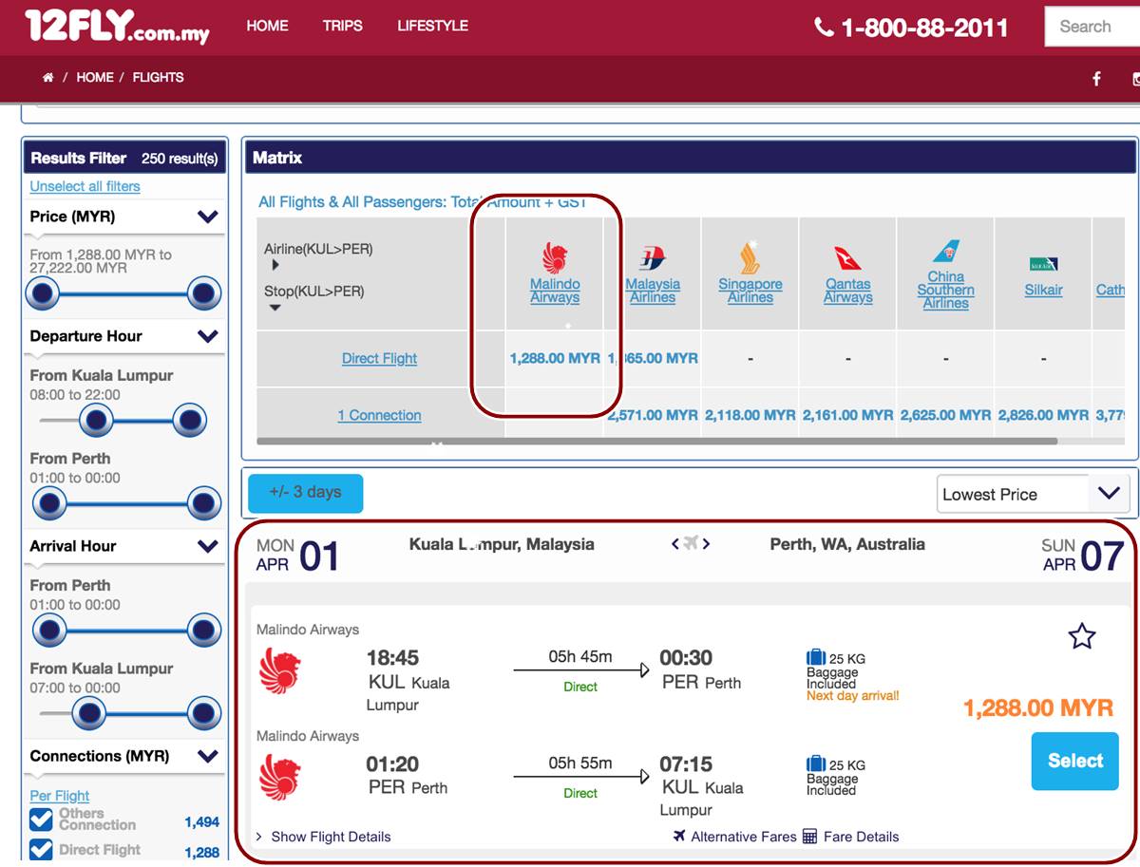
Task: Click Singapore Airlines link in matrix
Action: (750, 291)
